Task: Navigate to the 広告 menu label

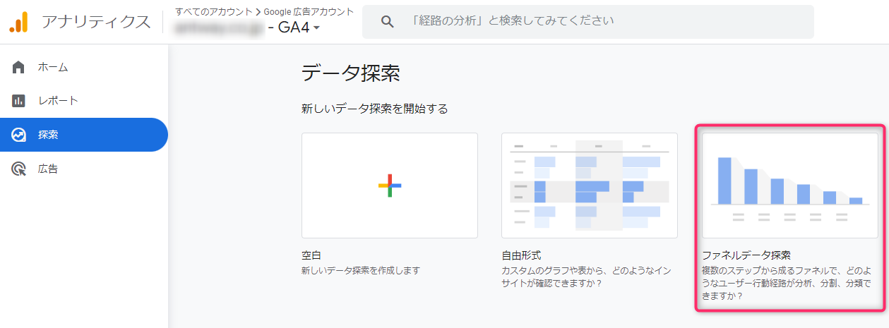Action: [x=48, y=169]
